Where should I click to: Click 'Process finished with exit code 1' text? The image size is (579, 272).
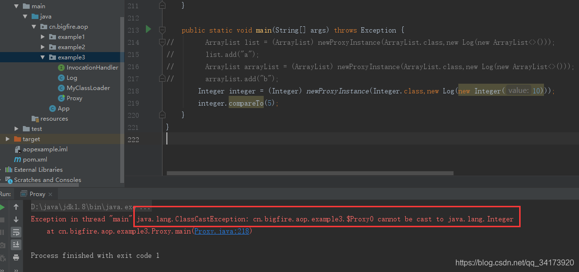pos(95,255)
